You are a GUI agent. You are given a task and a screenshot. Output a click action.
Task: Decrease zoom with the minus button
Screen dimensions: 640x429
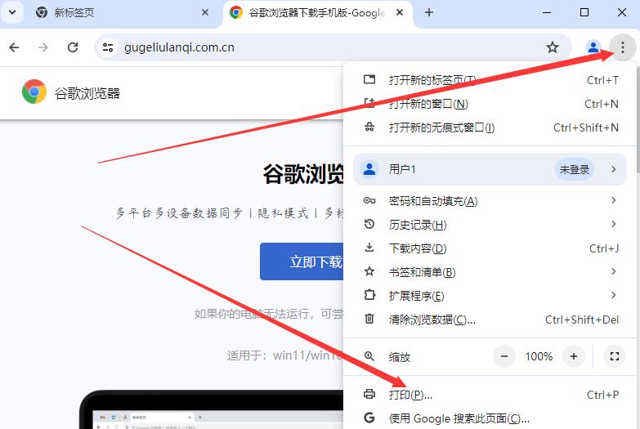click(x=504, y=356)
